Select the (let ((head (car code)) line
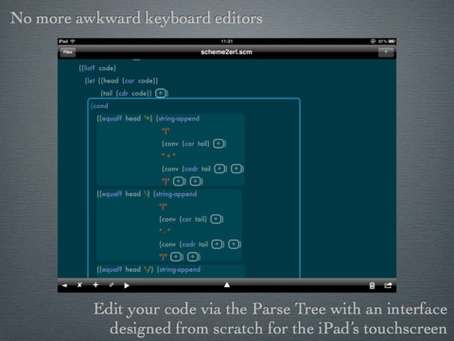This screenshot has height=341, width=454. 121,81
